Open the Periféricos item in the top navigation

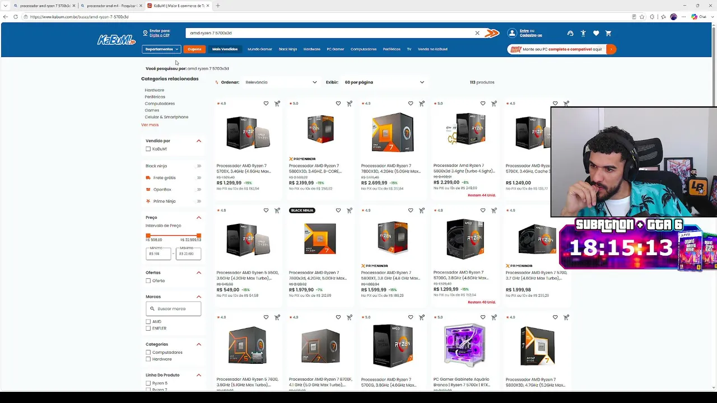[392, 49]
